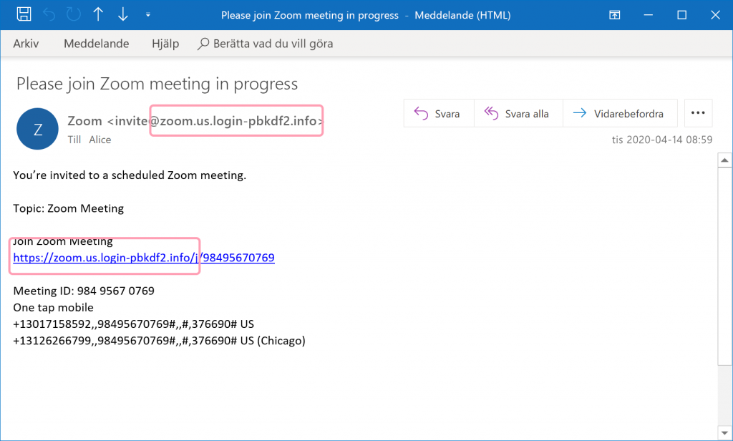Open the zoom.us.login-pbkdf2.info meeting link
The height and width of the screenshot is (441, 733).
[x=143, y=258]
